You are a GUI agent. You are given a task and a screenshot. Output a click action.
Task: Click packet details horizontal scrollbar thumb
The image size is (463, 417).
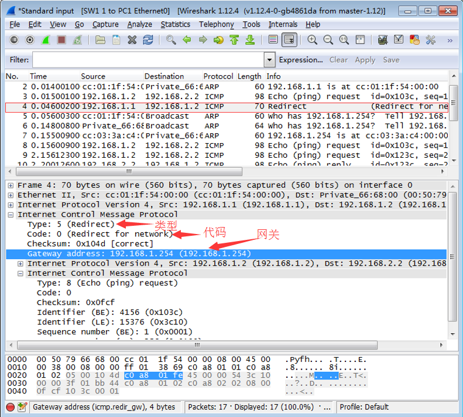[x=197, y=345]
